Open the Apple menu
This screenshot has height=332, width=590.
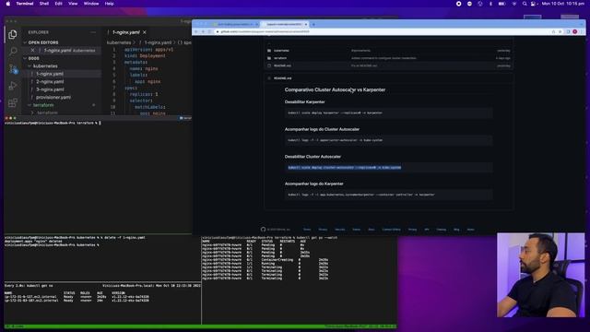[x=8, y=4]
